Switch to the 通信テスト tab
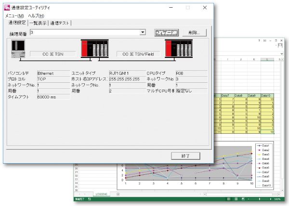Image resolution: width=289 pixels, height=206 pixels. pos(60,23)
